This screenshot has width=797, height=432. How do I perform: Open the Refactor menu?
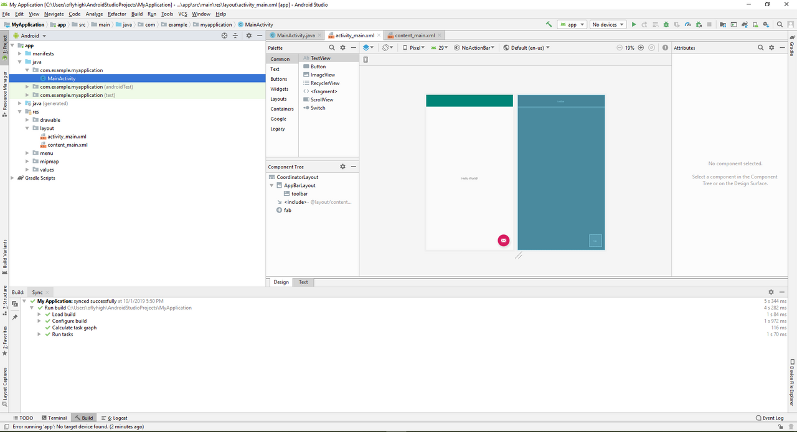point(116,14)
